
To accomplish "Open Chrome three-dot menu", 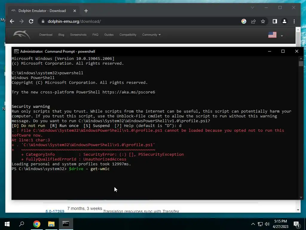I will point(294,21).
